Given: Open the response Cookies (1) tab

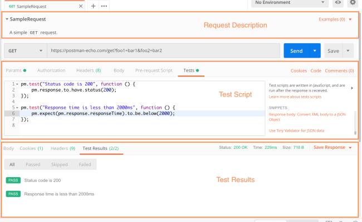Looking at the screenshot, I should [x=31, y=148].
